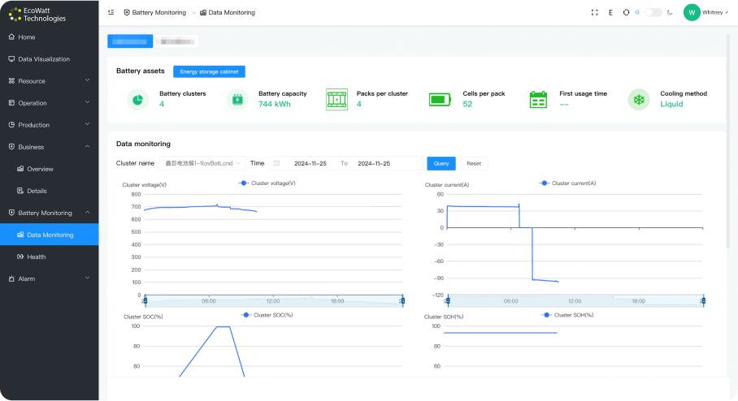Click the language switch E icon
This screenshot has height=401, width=738.
(610, 12)
